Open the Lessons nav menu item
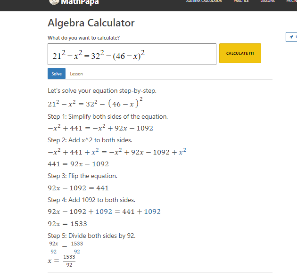This screenshot has height=277, width=297. (267, 1)
